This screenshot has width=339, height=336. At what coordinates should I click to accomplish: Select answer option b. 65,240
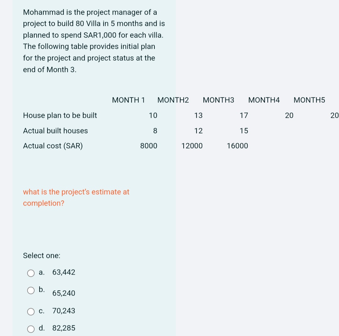click(x=63, y=293)
